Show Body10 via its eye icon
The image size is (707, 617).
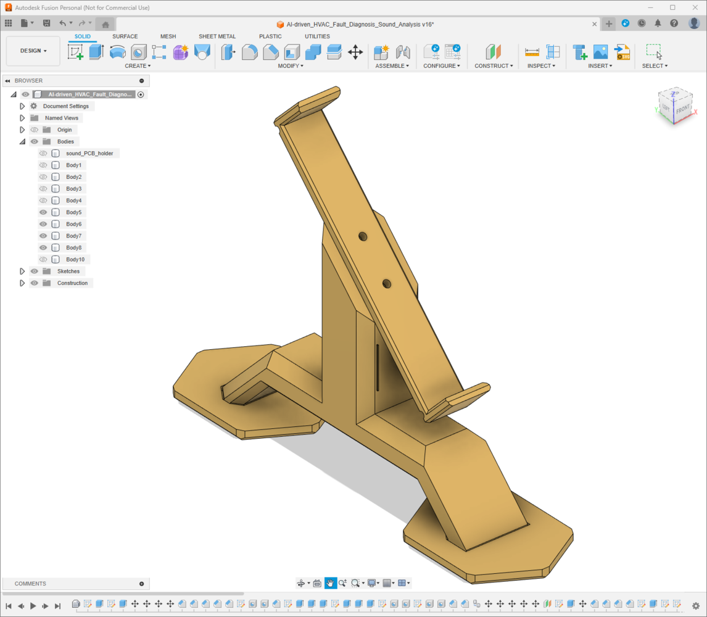43,259
